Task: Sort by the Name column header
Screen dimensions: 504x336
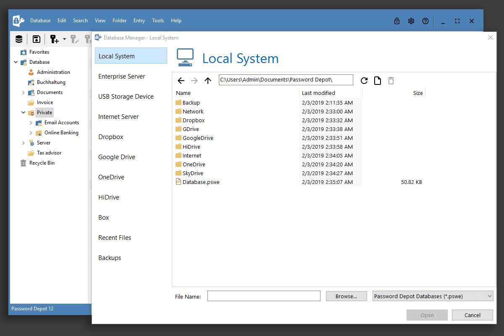Action: coord(236,93)
